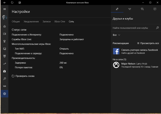
Task: Open Achievements trophy icon in sidebar
Action: click(5, 41)
